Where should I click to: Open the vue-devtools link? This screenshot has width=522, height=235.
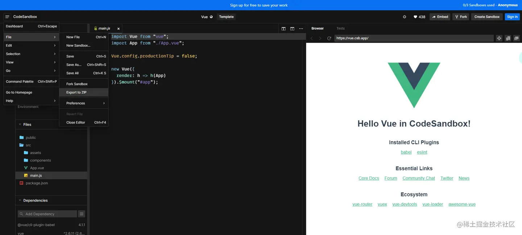point(405,204)
